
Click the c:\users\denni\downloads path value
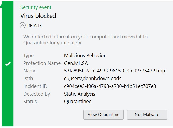[93, 79]
